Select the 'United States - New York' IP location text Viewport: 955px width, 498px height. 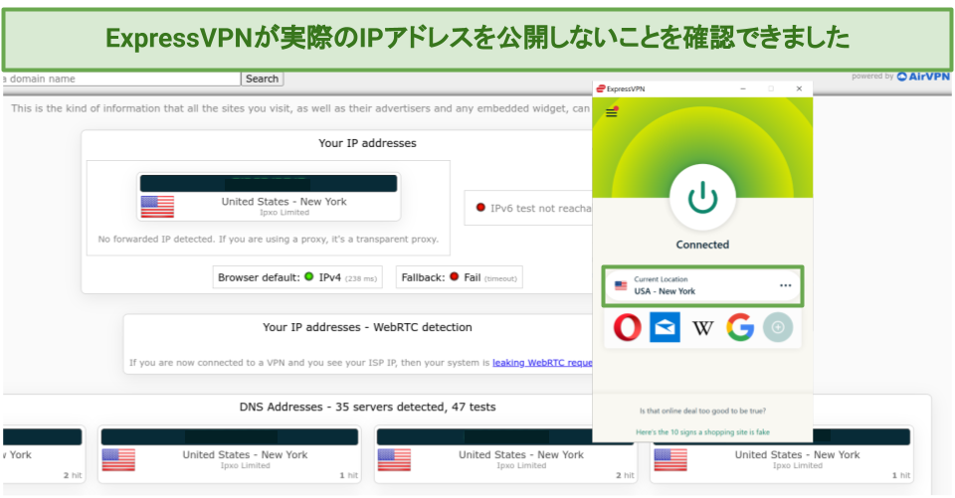(x=284, y=202)
